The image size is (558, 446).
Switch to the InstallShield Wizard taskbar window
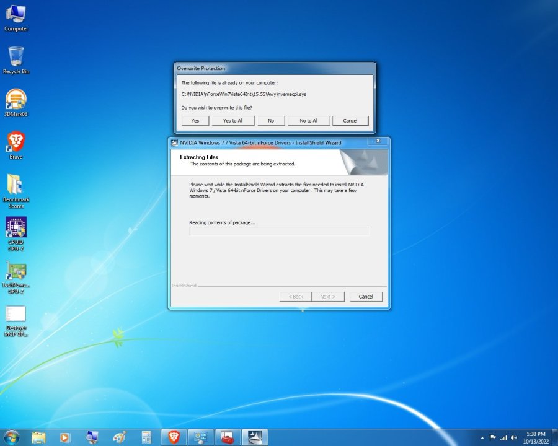tap(254, 437)
